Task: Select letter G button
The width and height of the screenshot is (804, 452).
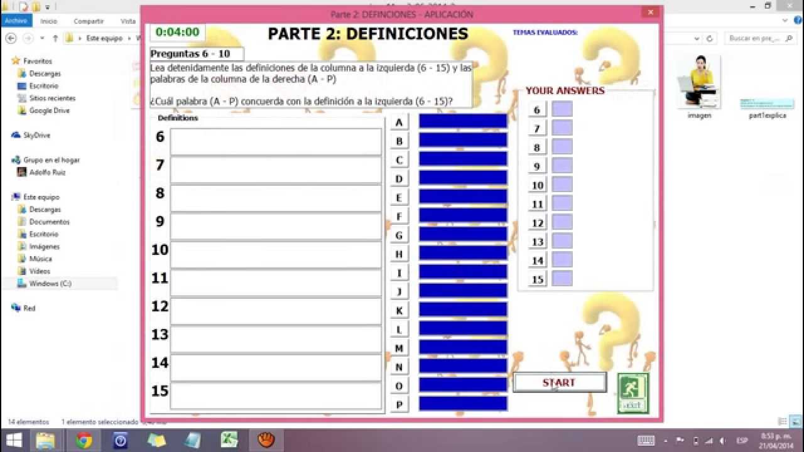Action: 399,235
